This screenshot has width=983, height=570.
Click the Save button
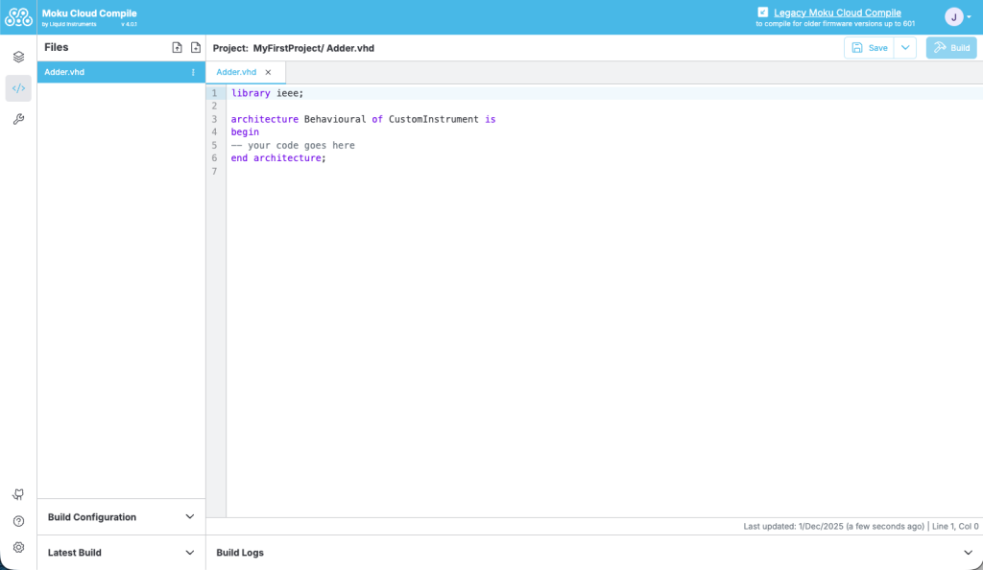tap(870, 48)
